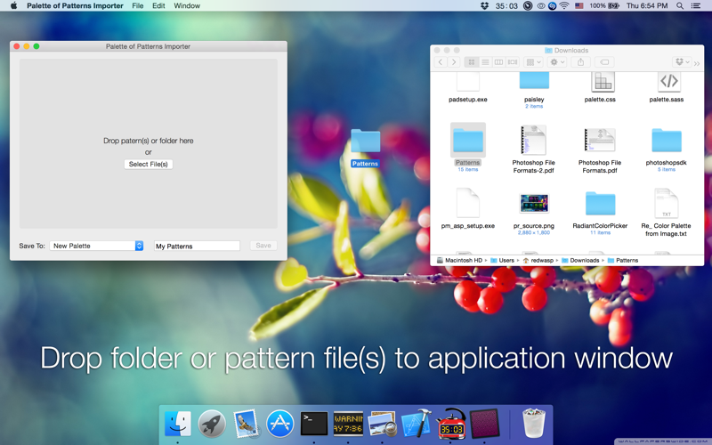This screenshot has width=712, height=445.
Task: Expand the Save To palette dropdown
Action: pyautogui.click(x=139, y=246)
